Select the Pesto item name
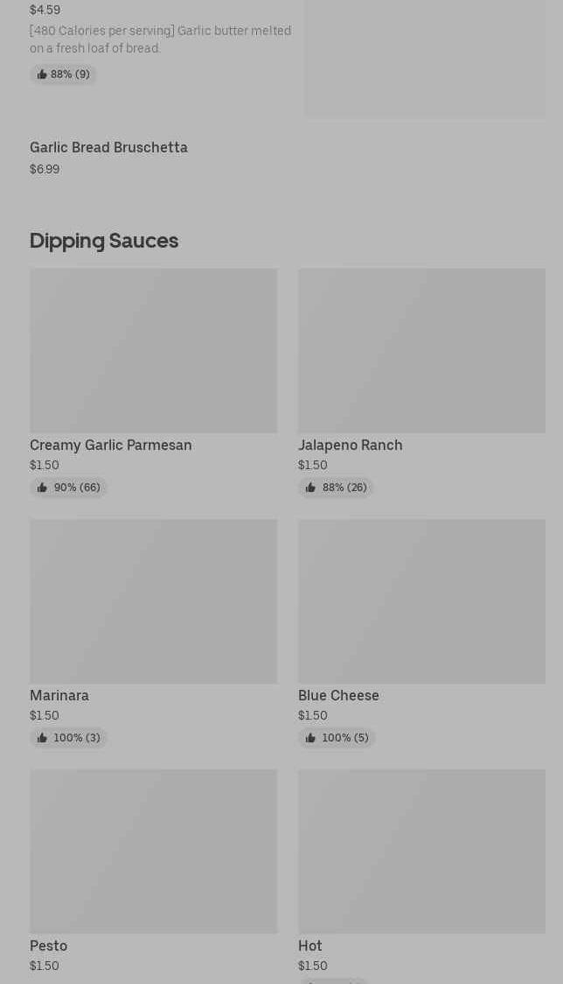Viewport: 563px width, 984px height. 48,945
